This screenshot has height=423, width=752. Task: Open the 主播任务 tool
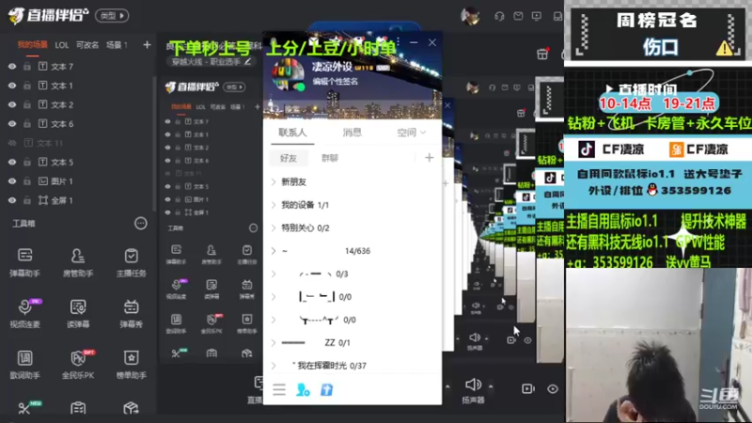click(131, 262)
